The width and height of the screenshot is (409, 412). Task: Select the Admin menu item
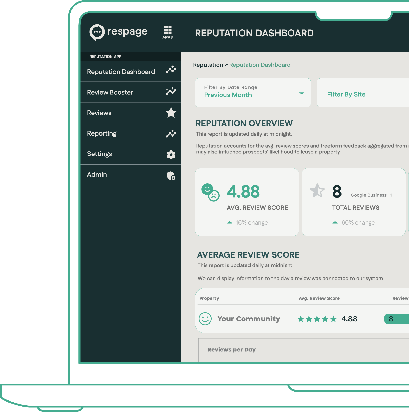point(131,175)
